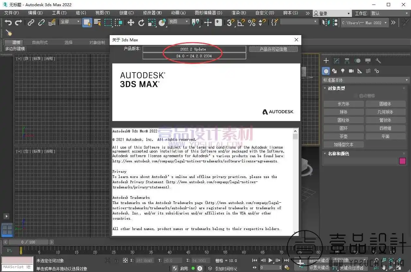The image size is (411, 272).
Task: Click the 球体 sphere button
Action: click(343, 112)
